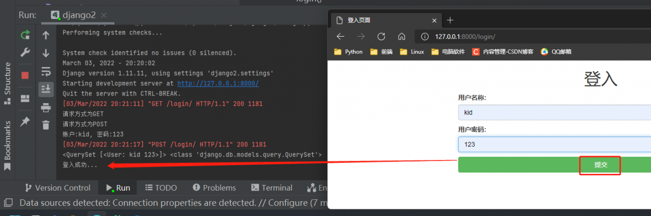Open the QQ邮箱 bookmark
Image resolution: width=651 pixels, height=216 pixels.
tap(556, 51)
